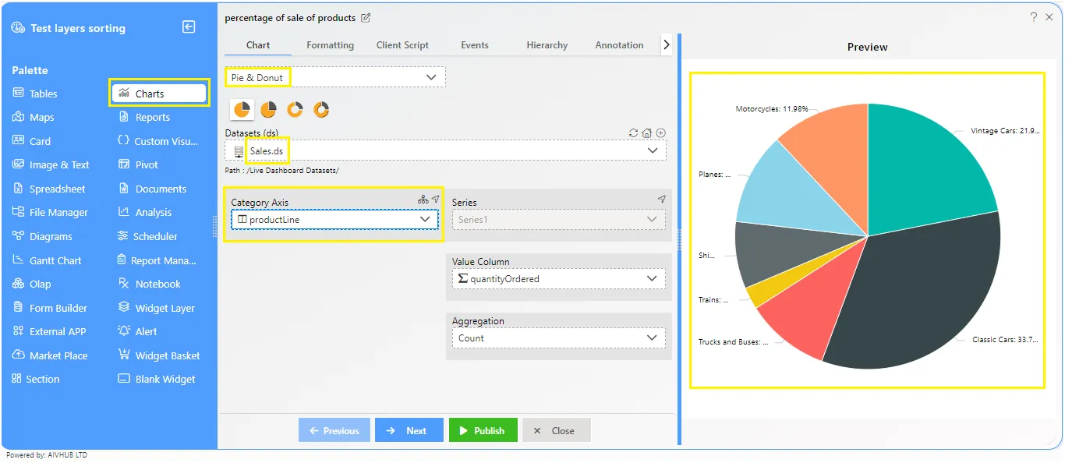
Task: Open help question mark icon
Action: tap(1034, 16)
